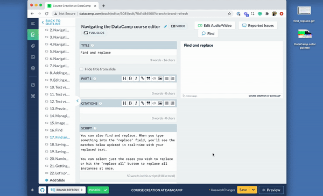
Task: Insert image from the PART 1 toolbar
Action: (160, 78)
